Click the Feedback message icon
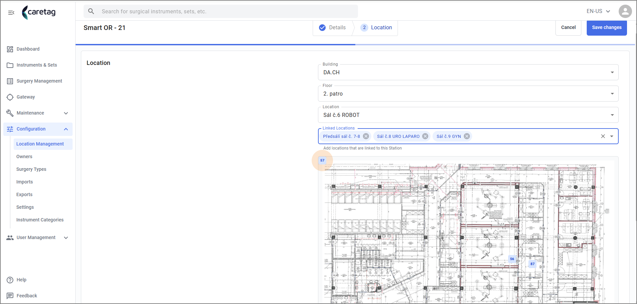This screenshot has height=304, width=637. pyautogui.click(x=10, y=296)
